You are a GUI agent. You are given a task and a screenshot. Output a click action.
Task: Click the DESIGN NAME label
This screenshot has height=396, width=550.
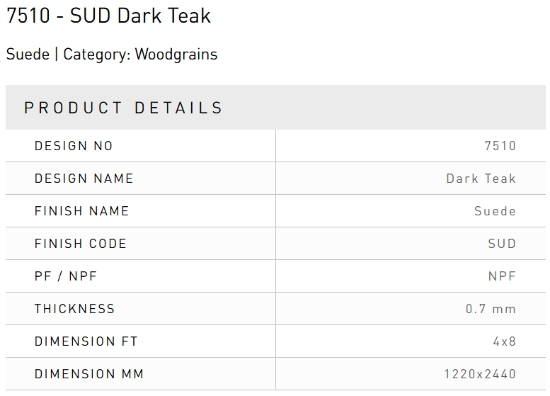(x=84, y=179)
